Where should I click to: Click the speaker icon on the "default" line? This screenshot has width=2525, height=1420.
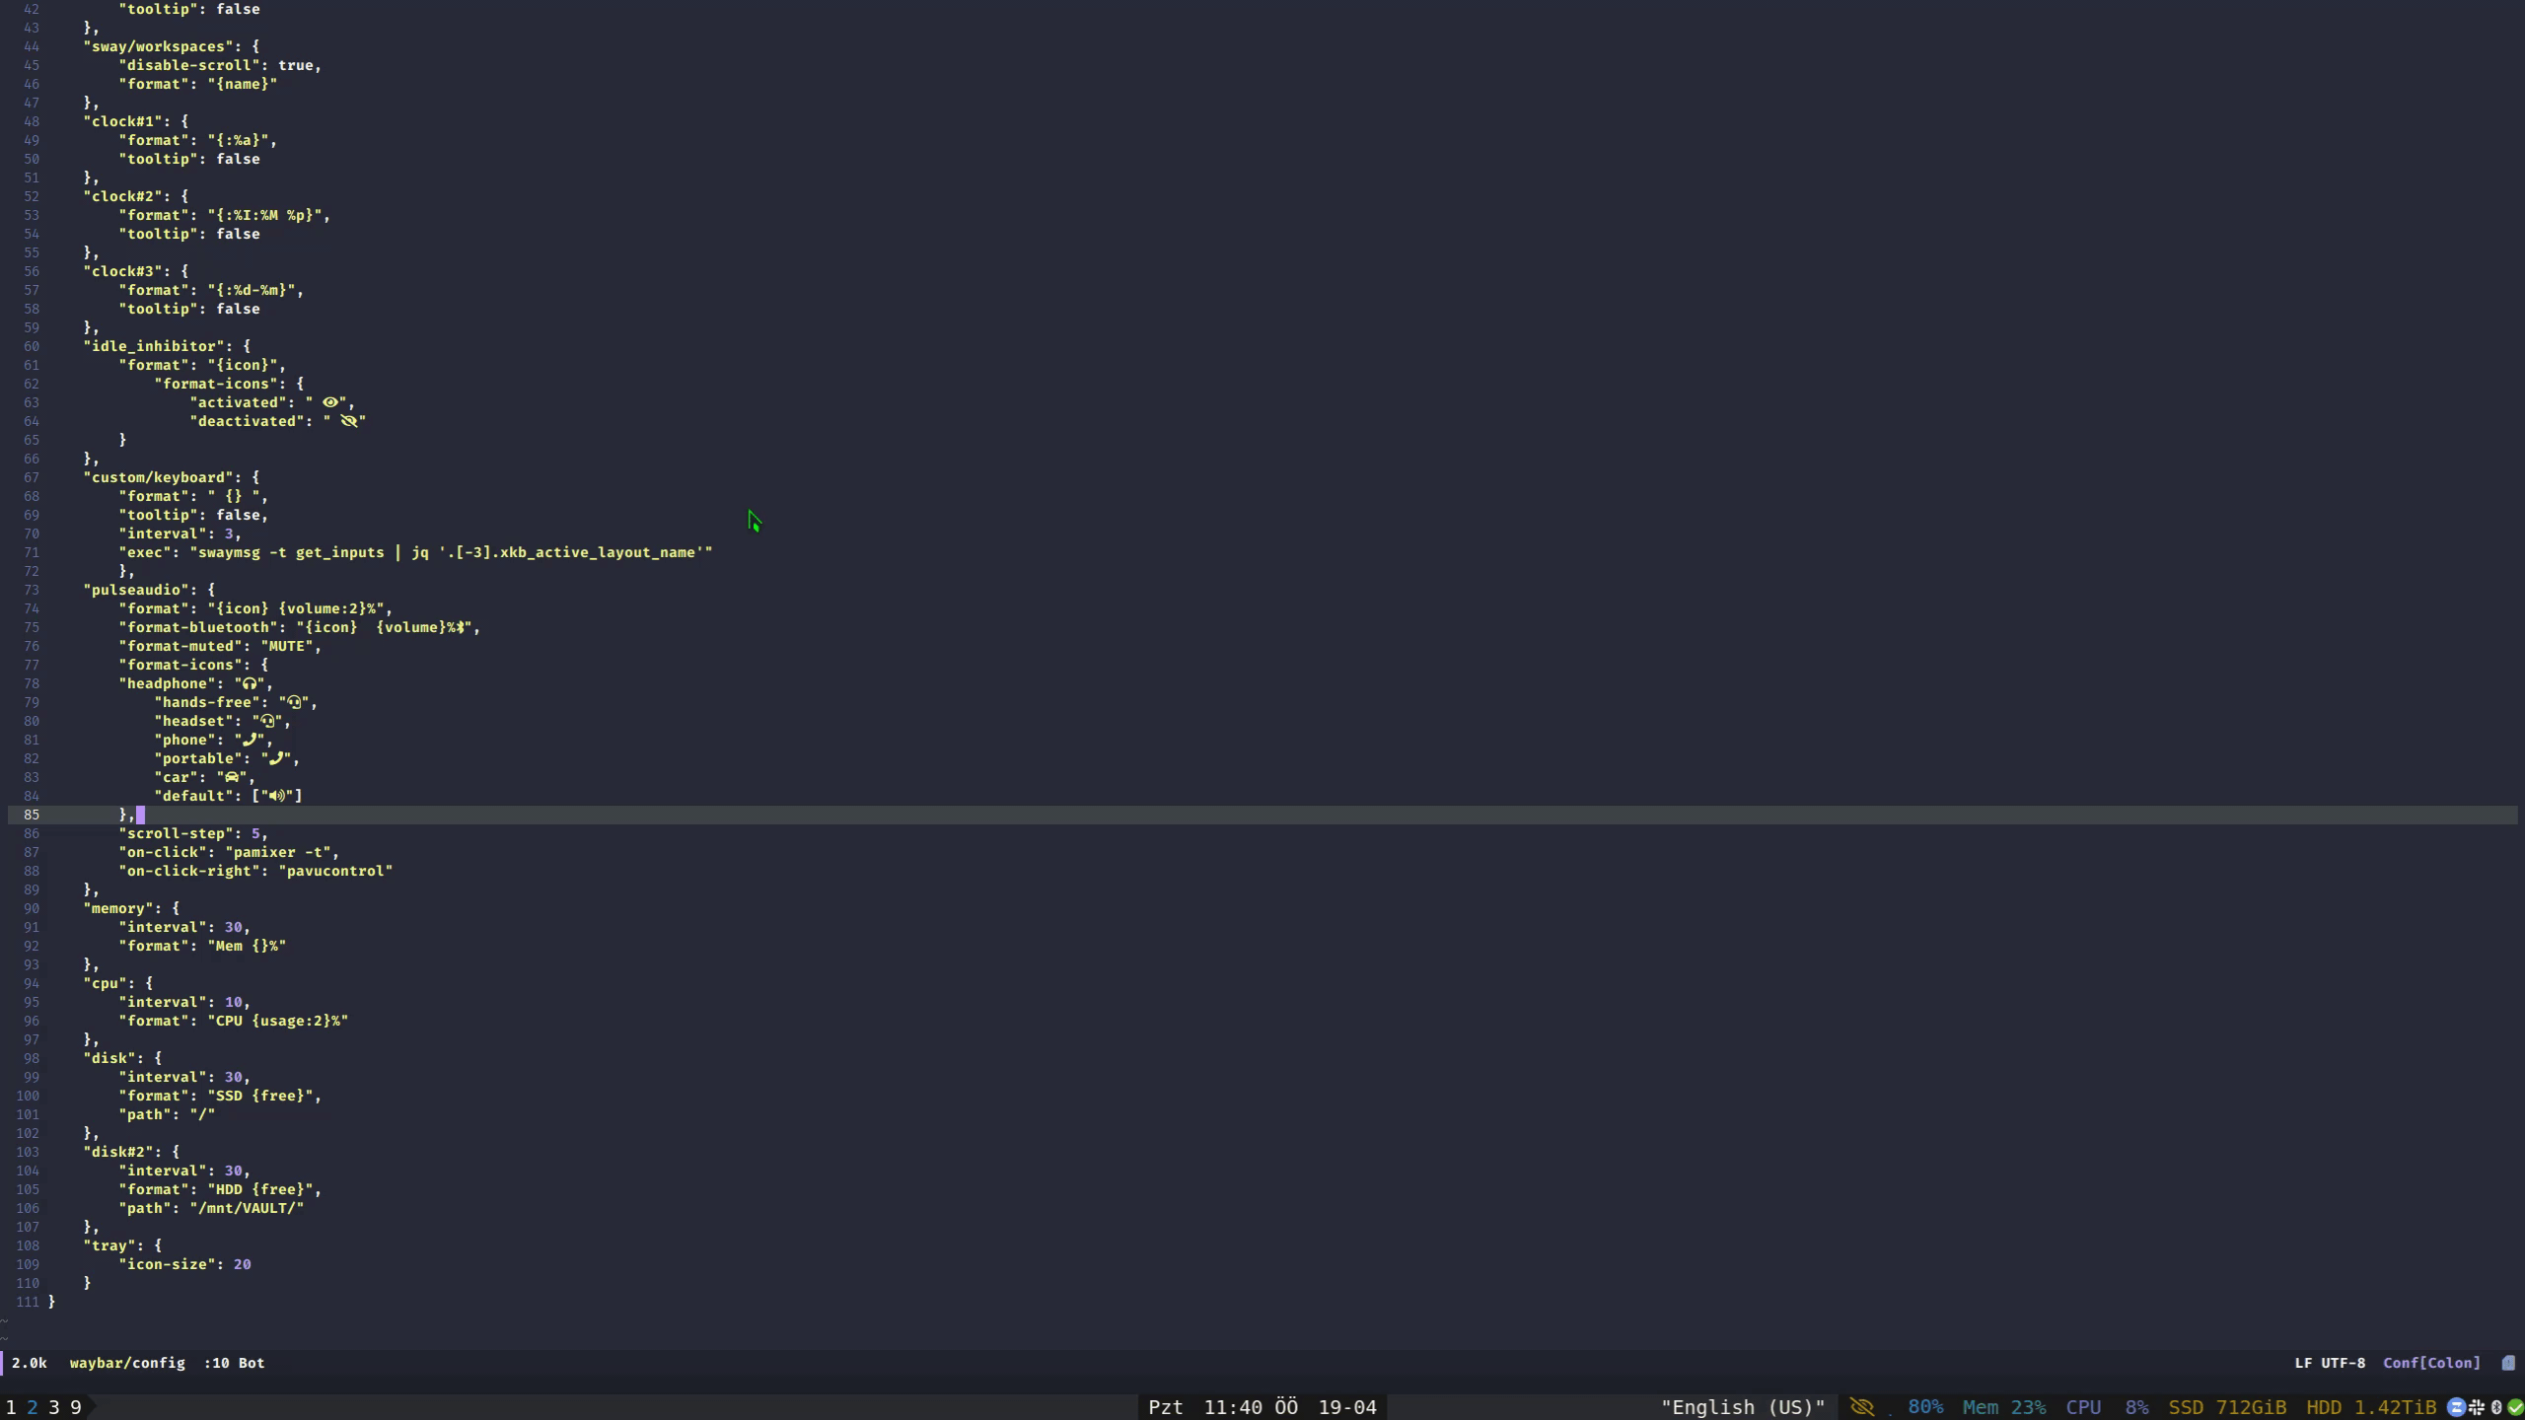(277, 796)
